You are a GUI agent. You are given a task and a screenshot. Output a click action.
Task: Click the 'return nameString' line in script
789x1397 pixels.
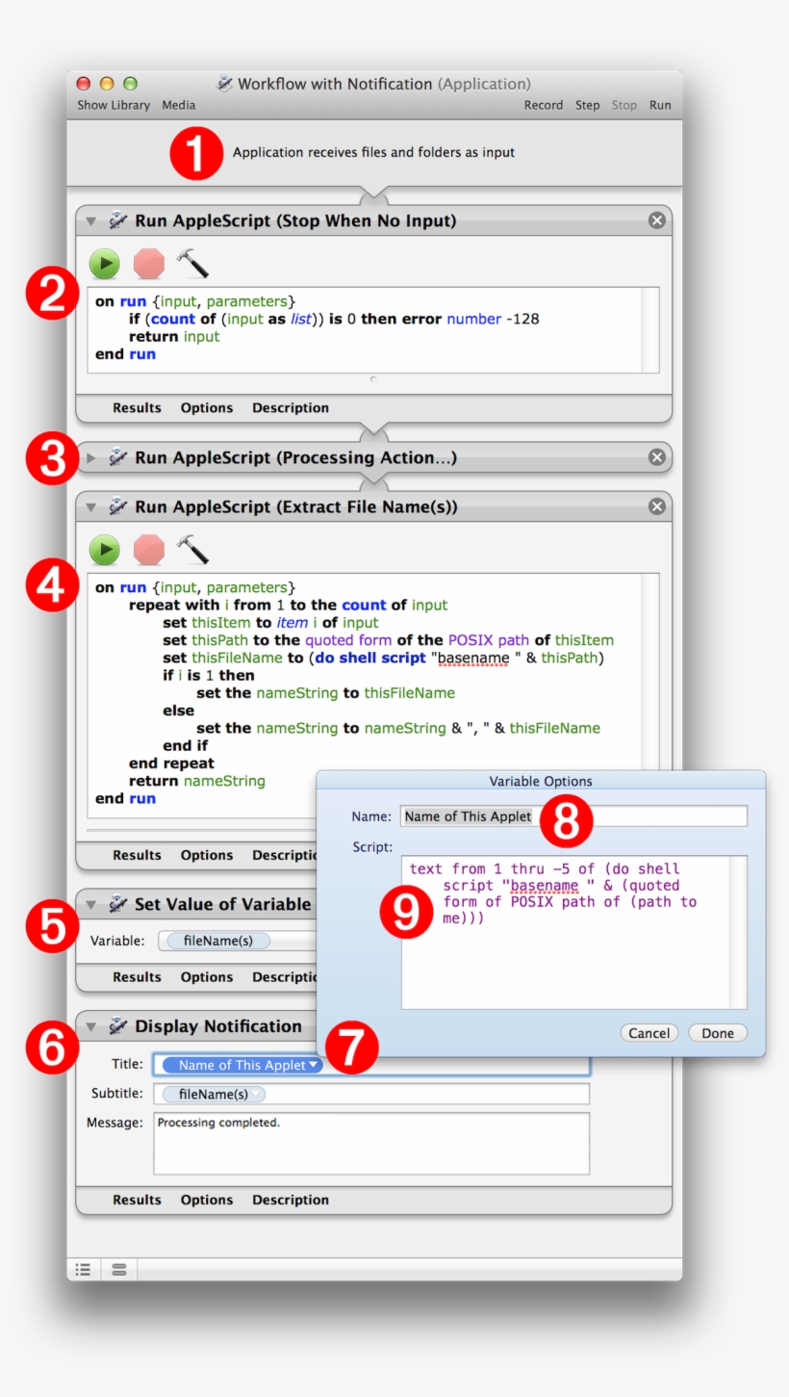coord(197,781)
